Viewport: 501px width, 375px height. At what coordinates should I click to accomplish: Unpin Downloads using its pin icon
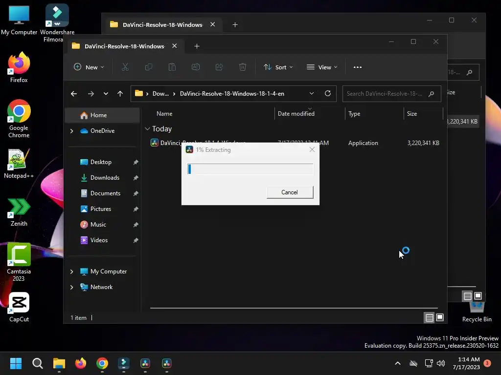click(136, 178)
